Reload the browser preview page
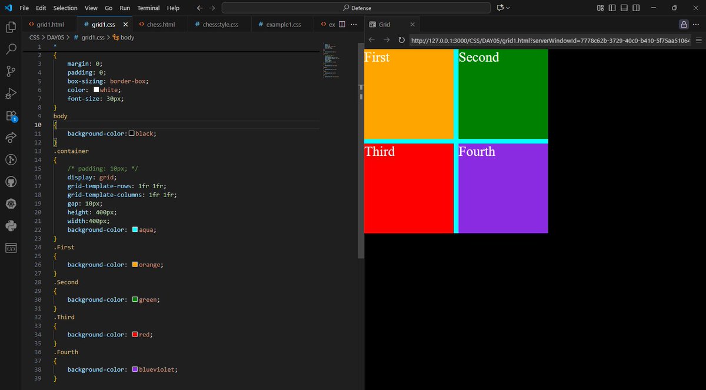This screenshot has width=706, height=390. tap(401, 40)
